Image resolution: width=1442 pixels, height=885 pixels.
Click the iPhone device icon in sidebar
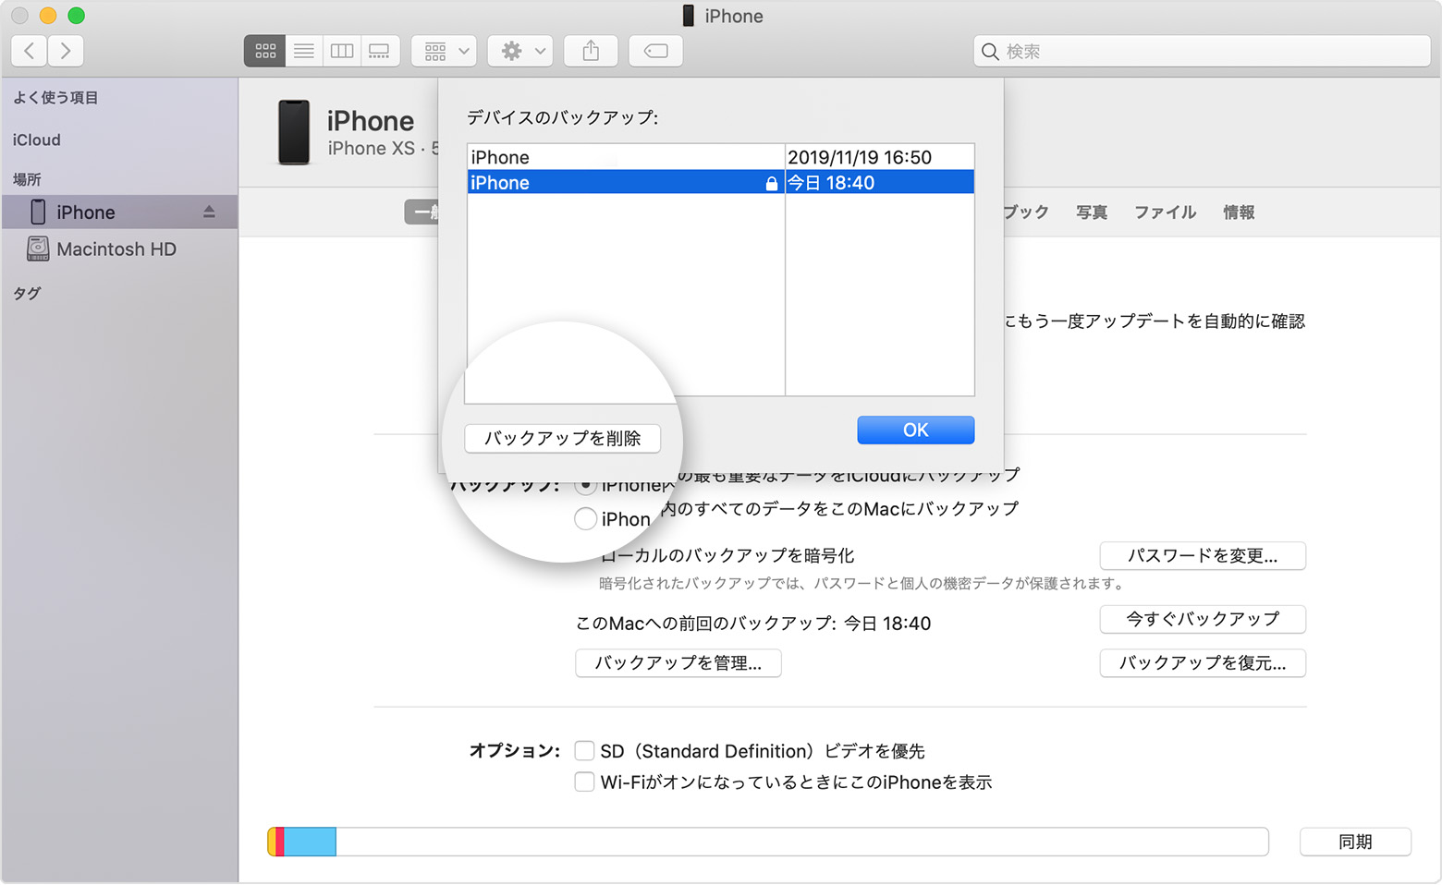pos(38,212)
